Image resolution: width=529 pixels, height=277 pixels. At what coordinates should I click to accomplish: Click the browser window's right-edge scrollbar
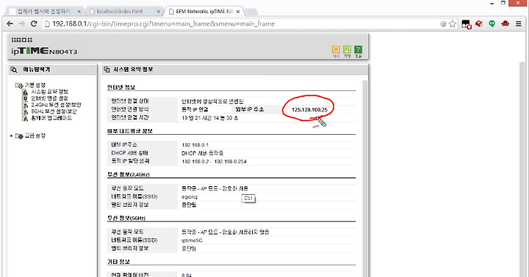coord(523,169)
